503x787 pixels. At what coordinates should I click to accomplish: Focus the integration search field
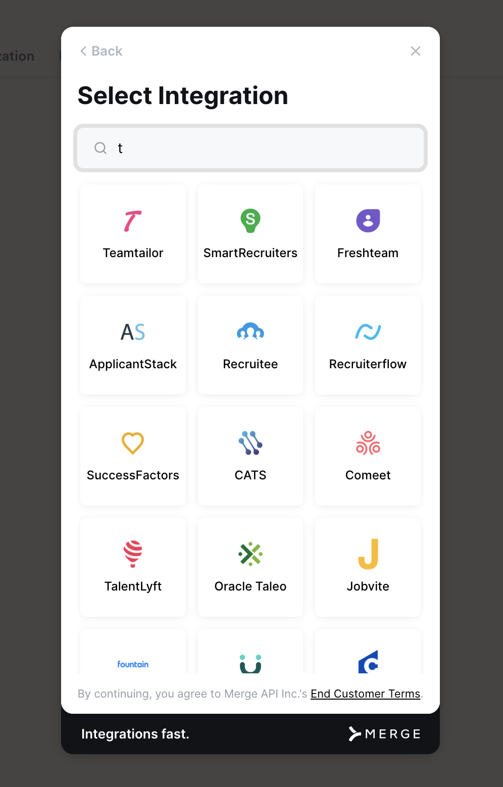pos(250,148)
